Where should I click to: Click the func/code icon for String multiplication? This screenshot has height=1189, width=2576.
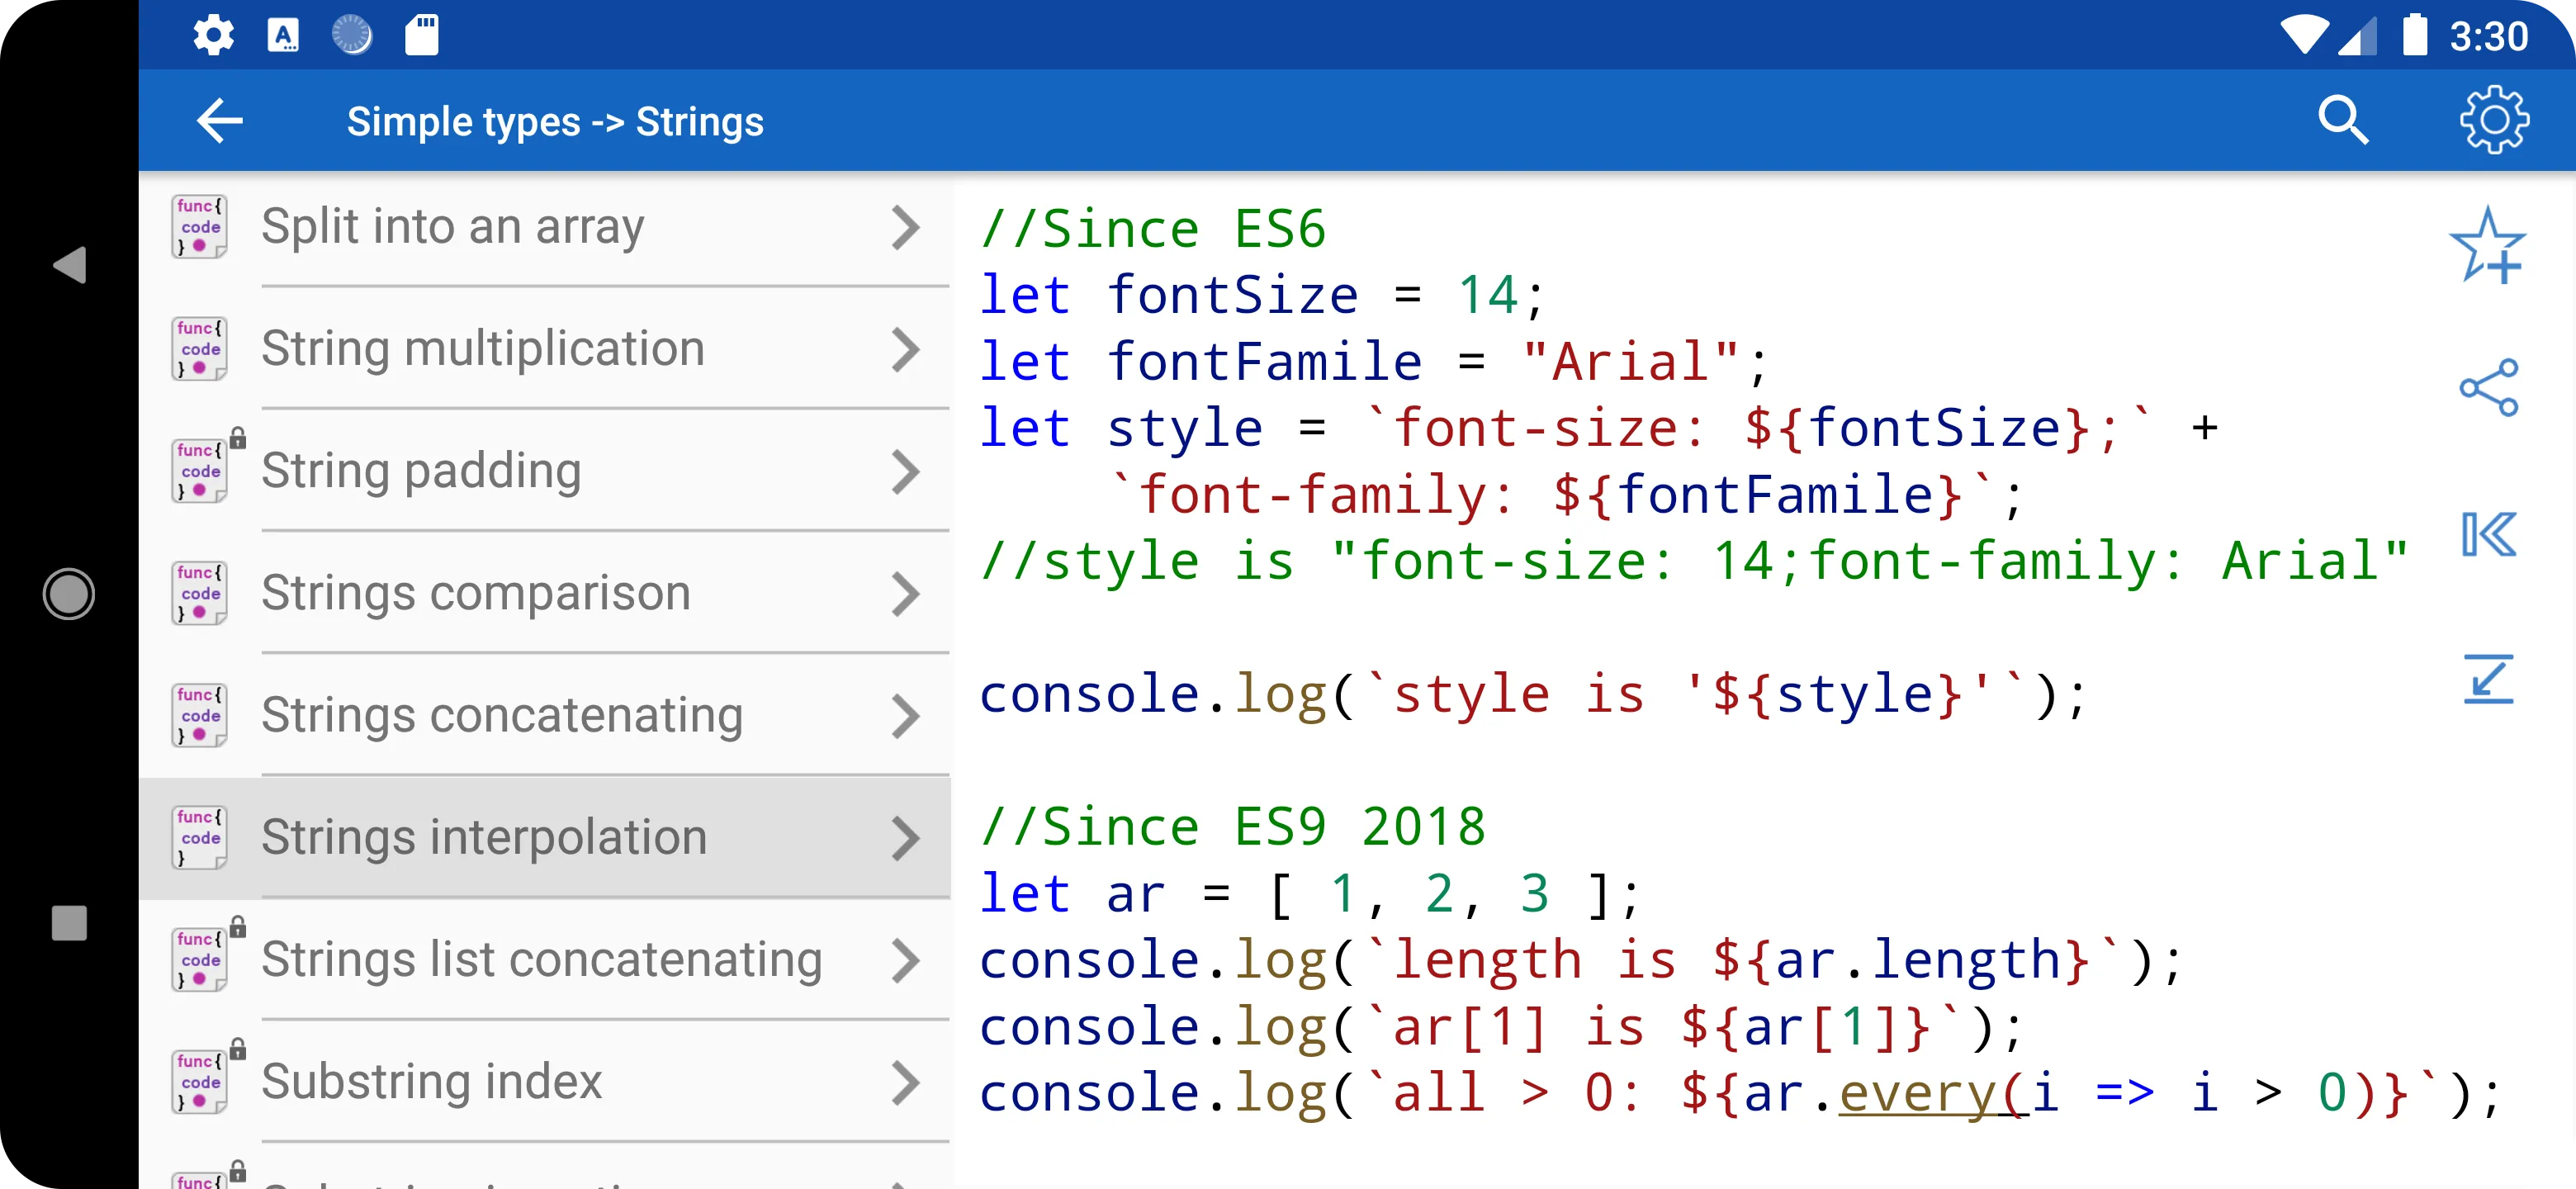click(x=199, y=348)
